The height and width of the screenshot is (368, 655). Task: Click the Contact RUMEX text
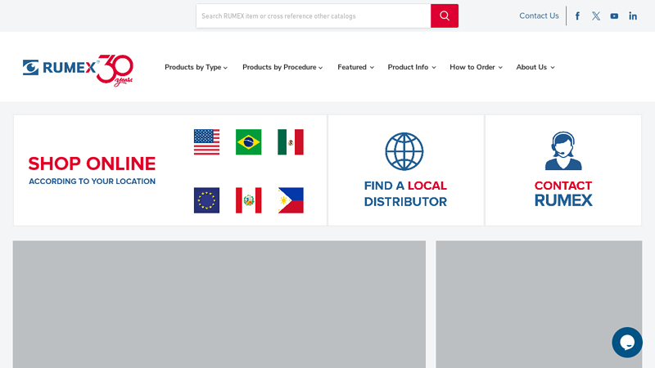coord(563,194)
